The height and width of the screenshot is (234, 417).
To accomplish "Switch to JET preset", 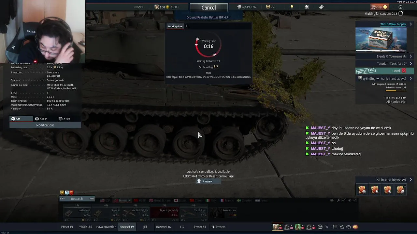I will 145,227.
